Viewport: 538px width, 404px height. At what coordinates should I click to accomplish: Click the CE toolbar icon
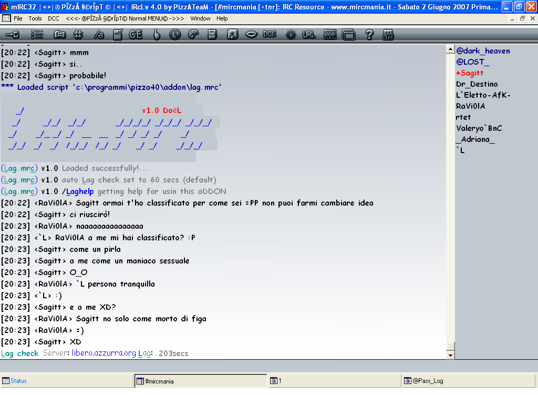tap(136, 35)
